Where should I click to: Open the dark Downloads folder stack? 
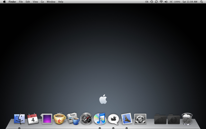coord(174,119)
